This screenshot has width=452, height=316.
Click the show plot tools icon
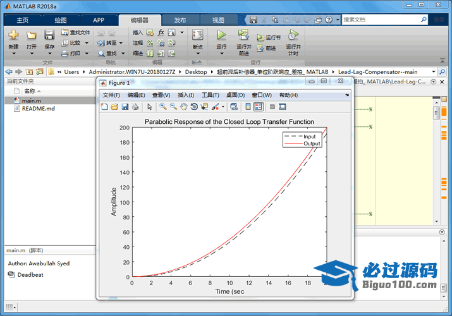pos(283,107)
